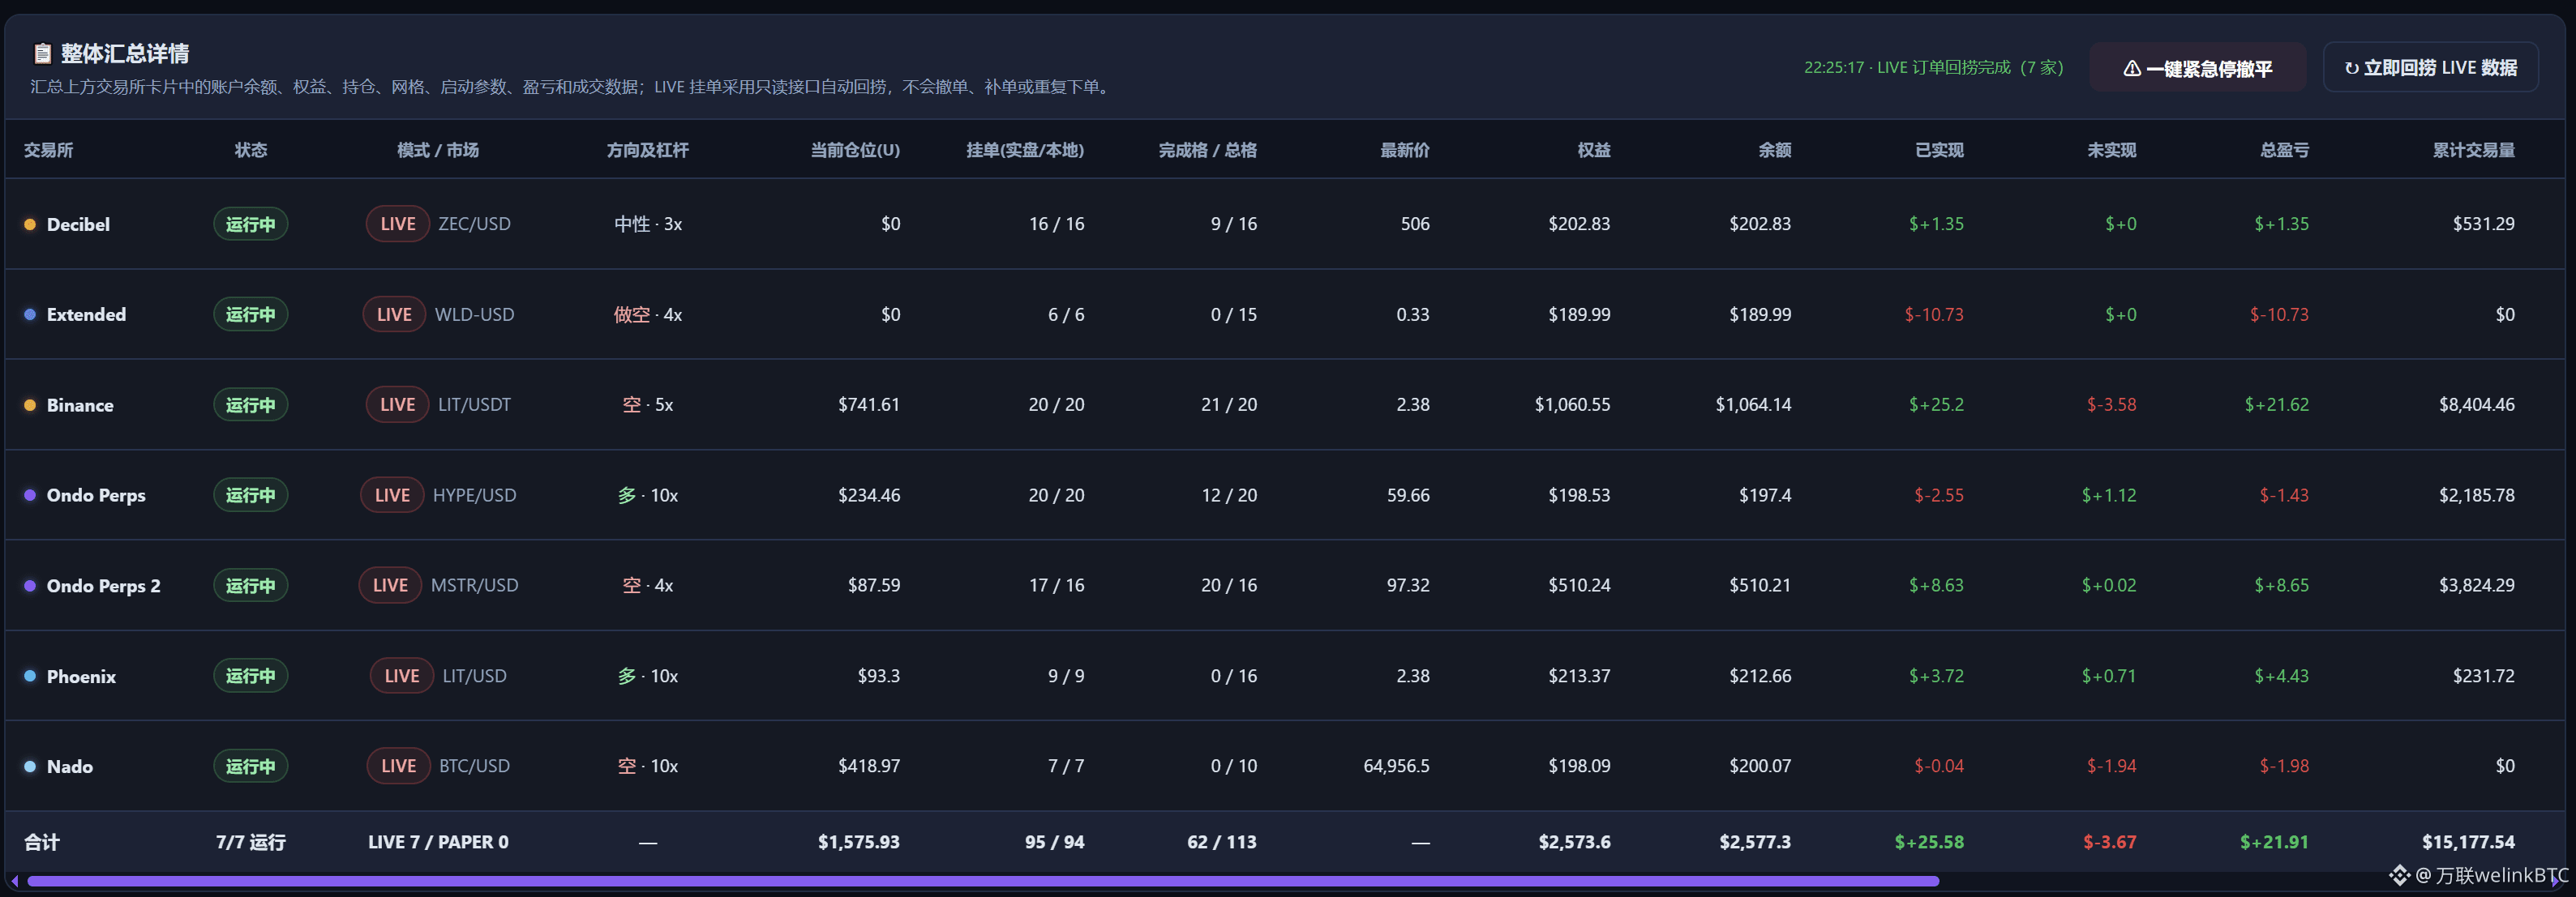Select the Phoenix exchange name
The height and width of the screenshot is (897, 2576).
81,677
